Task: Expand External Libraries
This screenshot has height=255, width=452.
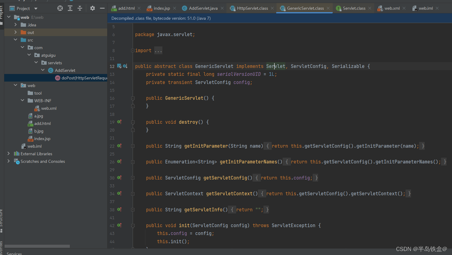Action: 8,154
